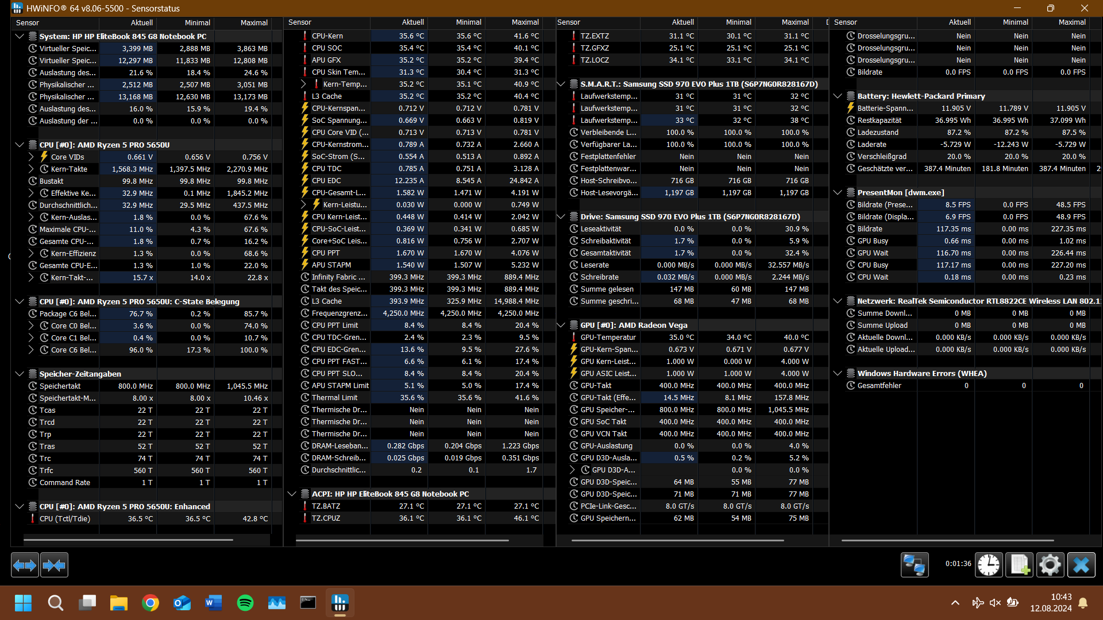
Task: Open the network remote monitoring icon
Action: pos(914,565)
